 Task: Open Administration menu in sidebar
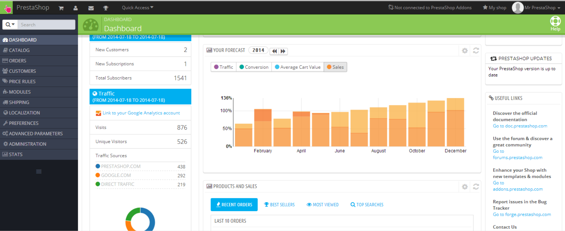click(x=39, y=144)
